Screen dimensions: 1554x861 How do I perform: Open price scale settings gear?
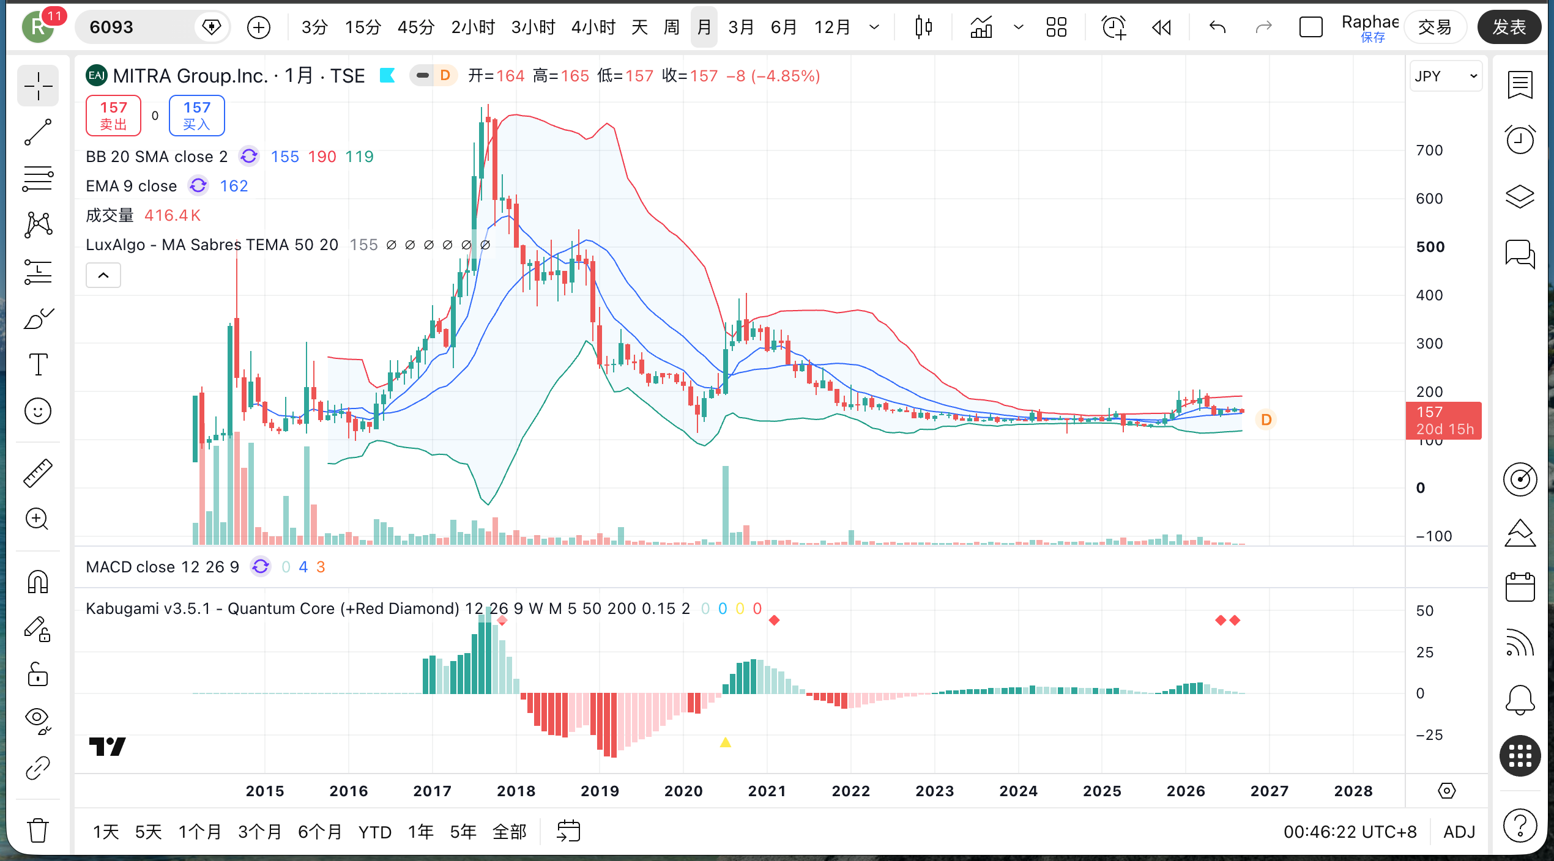pyautogui.click(x=1446, y=791)
